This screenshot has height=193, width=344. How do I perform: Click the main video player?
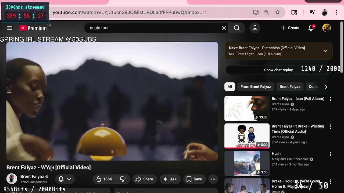pyautogui.click(x=112, y=101)
